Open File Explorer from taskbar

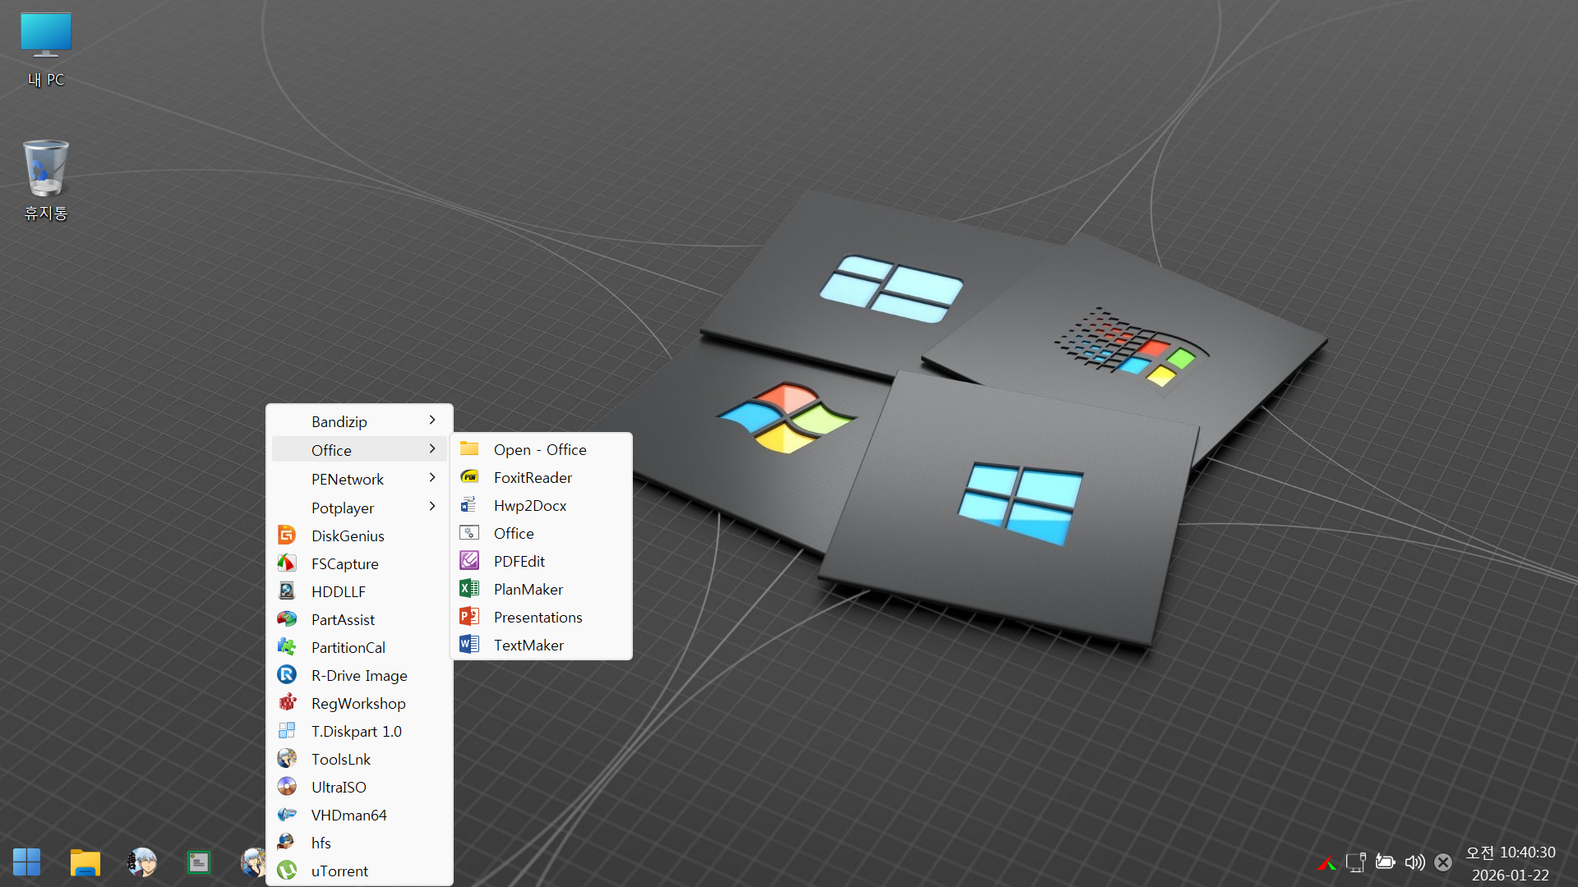coord(85,862)
